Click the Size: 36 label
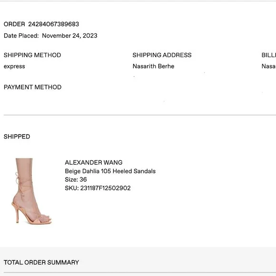276x276 pixels. (x=76, y=179)
